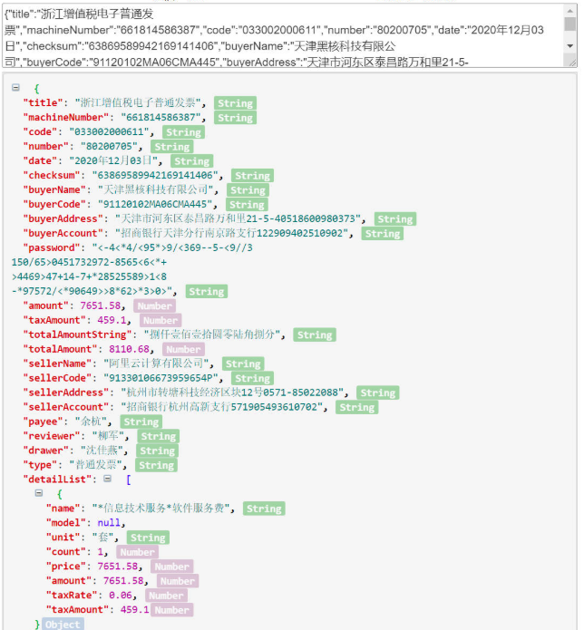The height and width of the screenshot is (630, 584).
Task: Click the Object badge at the bottom
Action: tap(63, 625)
